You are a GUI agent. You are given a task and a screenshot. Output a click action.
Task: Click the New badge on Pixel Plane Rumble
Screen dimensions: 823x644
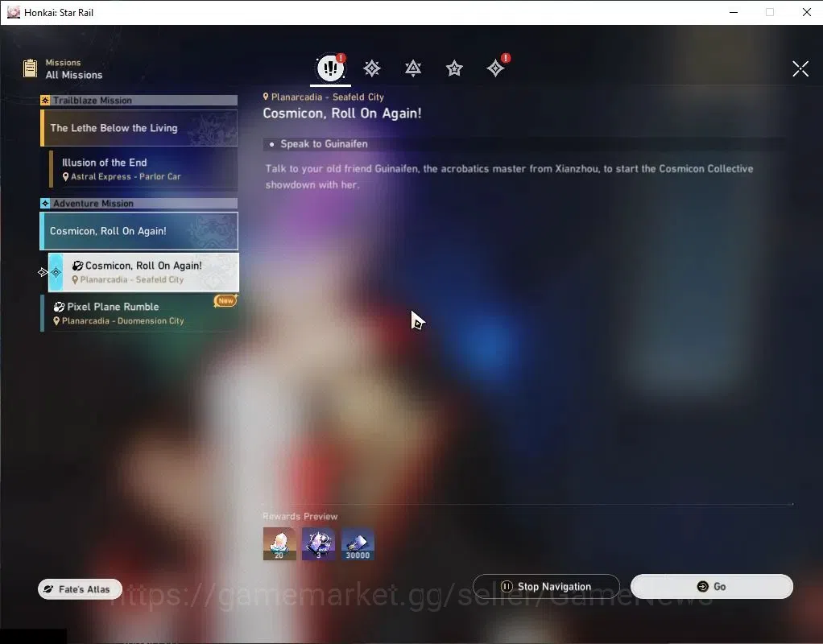point(225,301)
